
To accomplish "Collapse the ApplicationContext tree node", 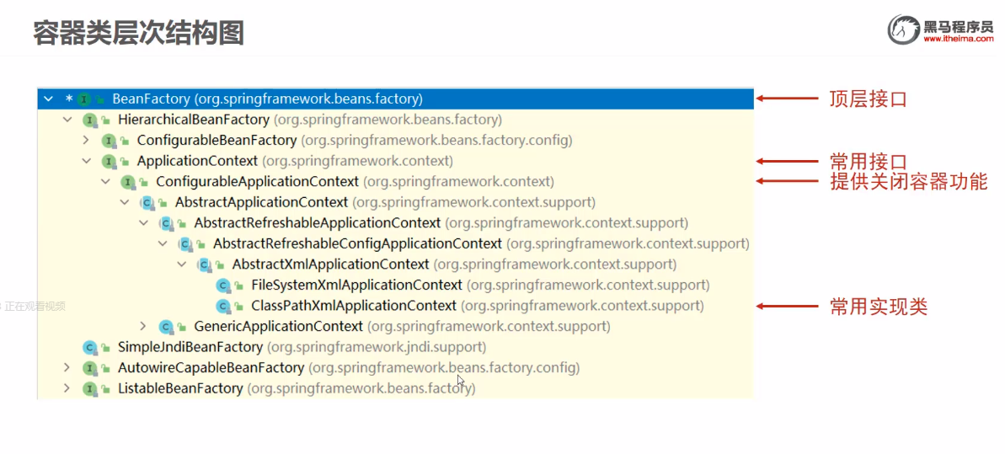I will click(86, 161).
